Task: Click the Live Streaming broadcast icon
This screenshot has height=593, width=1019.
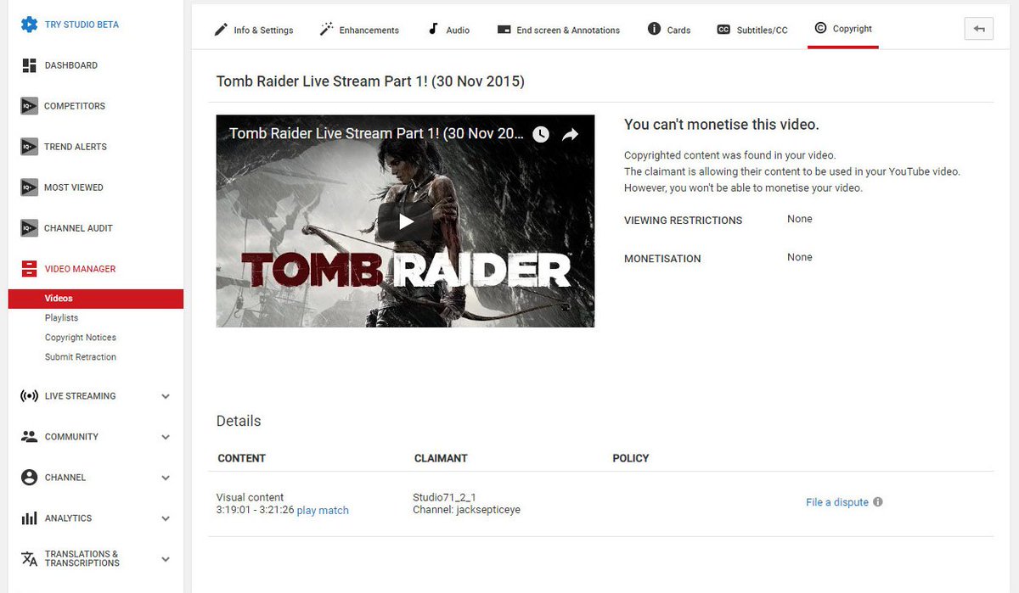Action: (29, 396)
